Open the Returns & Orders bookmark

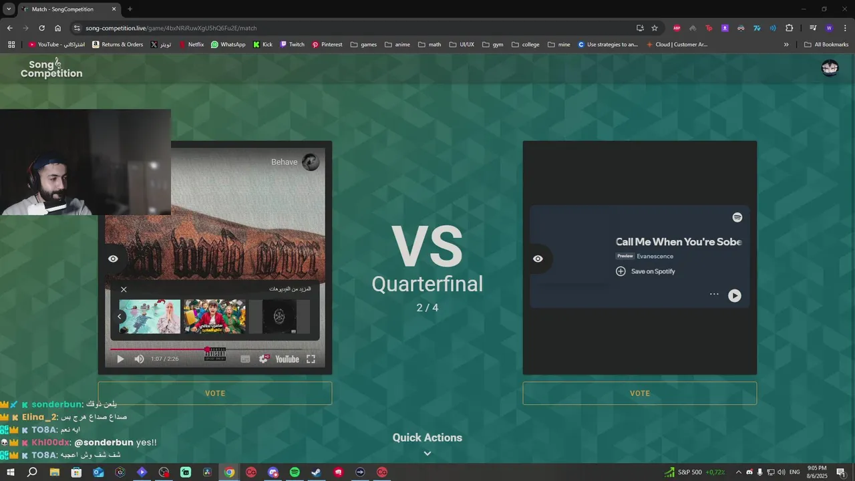[x=118, y=45]
